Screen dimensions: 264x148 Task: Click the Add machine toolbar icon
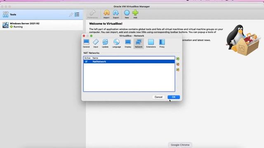coord(135,14)
